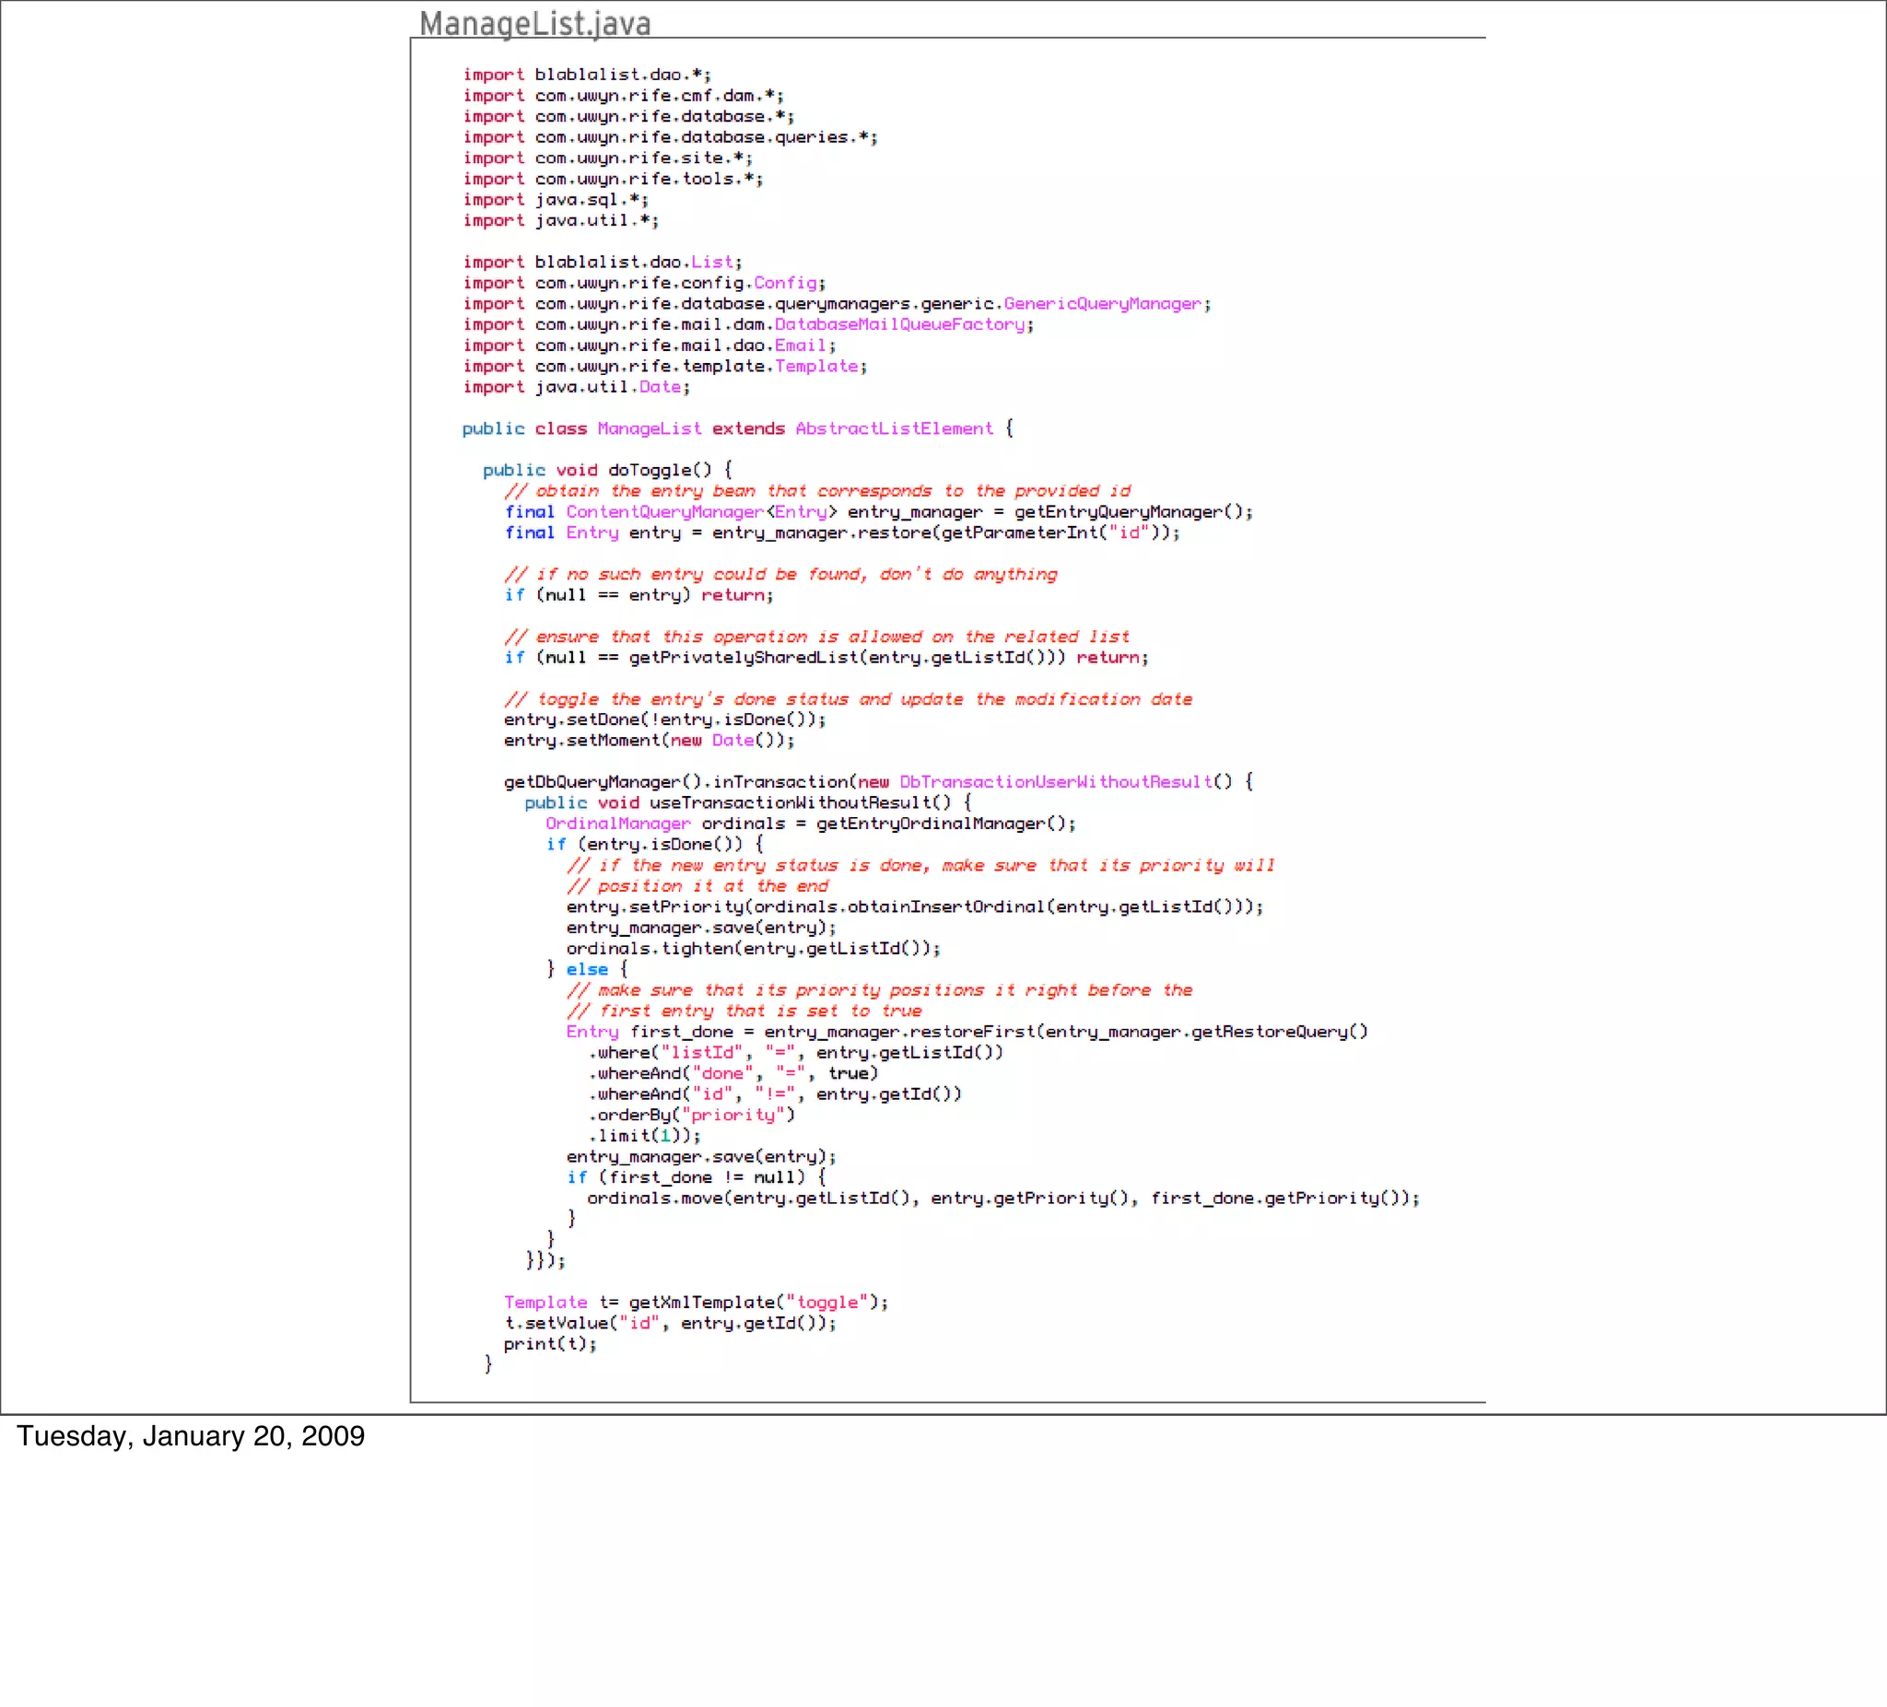Click the print(t); statement
The height and width of the screenshot is (1707, 1887).
[x=549, y=1344]
